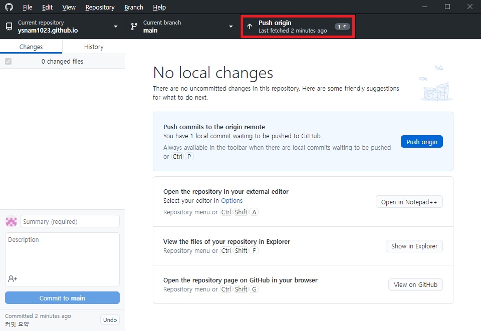Click the up arrow icon beside Push origin
The image size is (481, 331).
tap(250, 27)
